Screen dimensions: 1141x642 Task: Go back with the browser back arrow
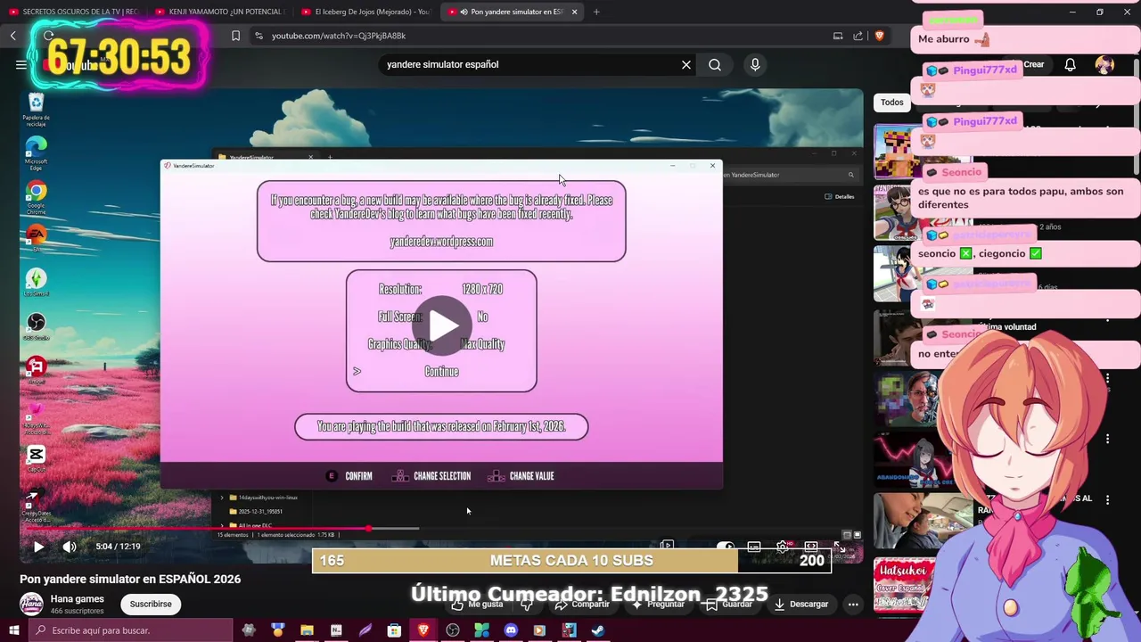pos(13,36)
